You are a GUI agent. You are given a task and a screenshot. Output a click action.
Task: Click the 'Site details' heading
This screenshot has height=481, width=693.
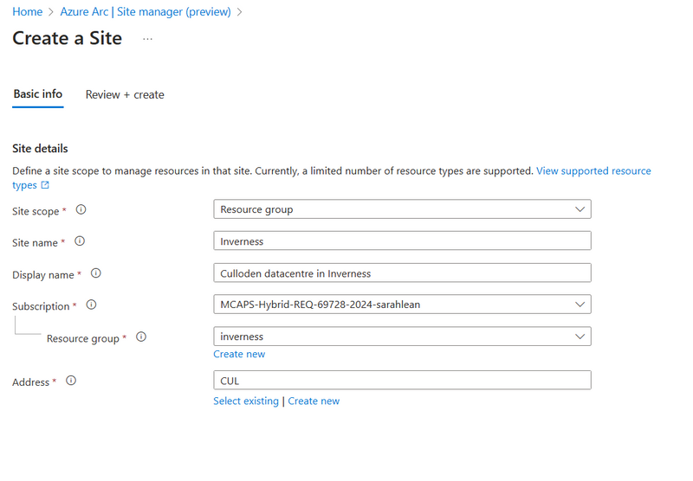[x=40, y=149]
